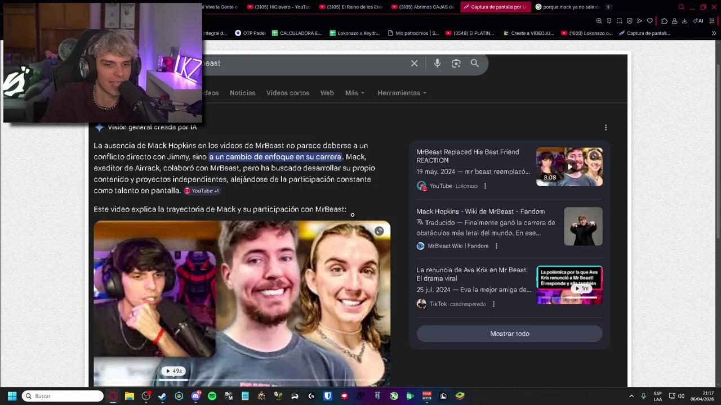
Task: Click the YouTube +1 source chip
Action: [x=202, y=191]
